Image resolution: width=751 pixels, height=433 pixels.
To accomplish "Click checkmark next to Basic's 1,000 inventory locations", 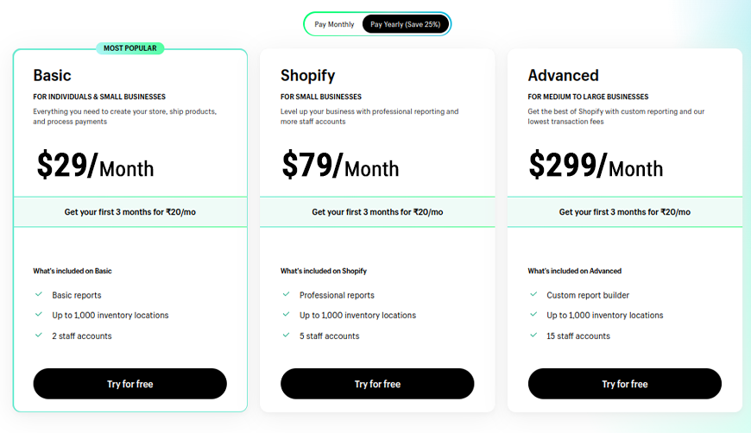I will [x=39, y=314].
